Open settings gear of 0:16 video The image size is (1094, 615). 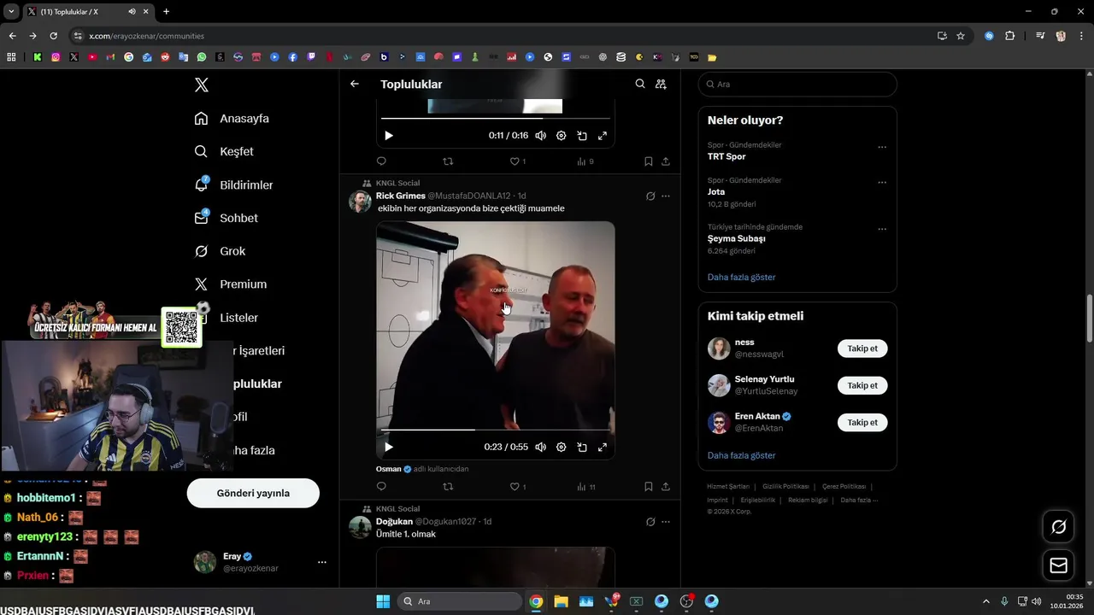tap(562, 136)
